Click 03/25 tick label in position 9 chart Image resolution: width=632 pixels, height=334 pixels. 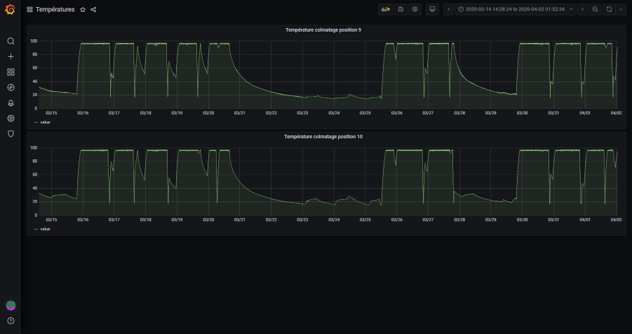365,113
